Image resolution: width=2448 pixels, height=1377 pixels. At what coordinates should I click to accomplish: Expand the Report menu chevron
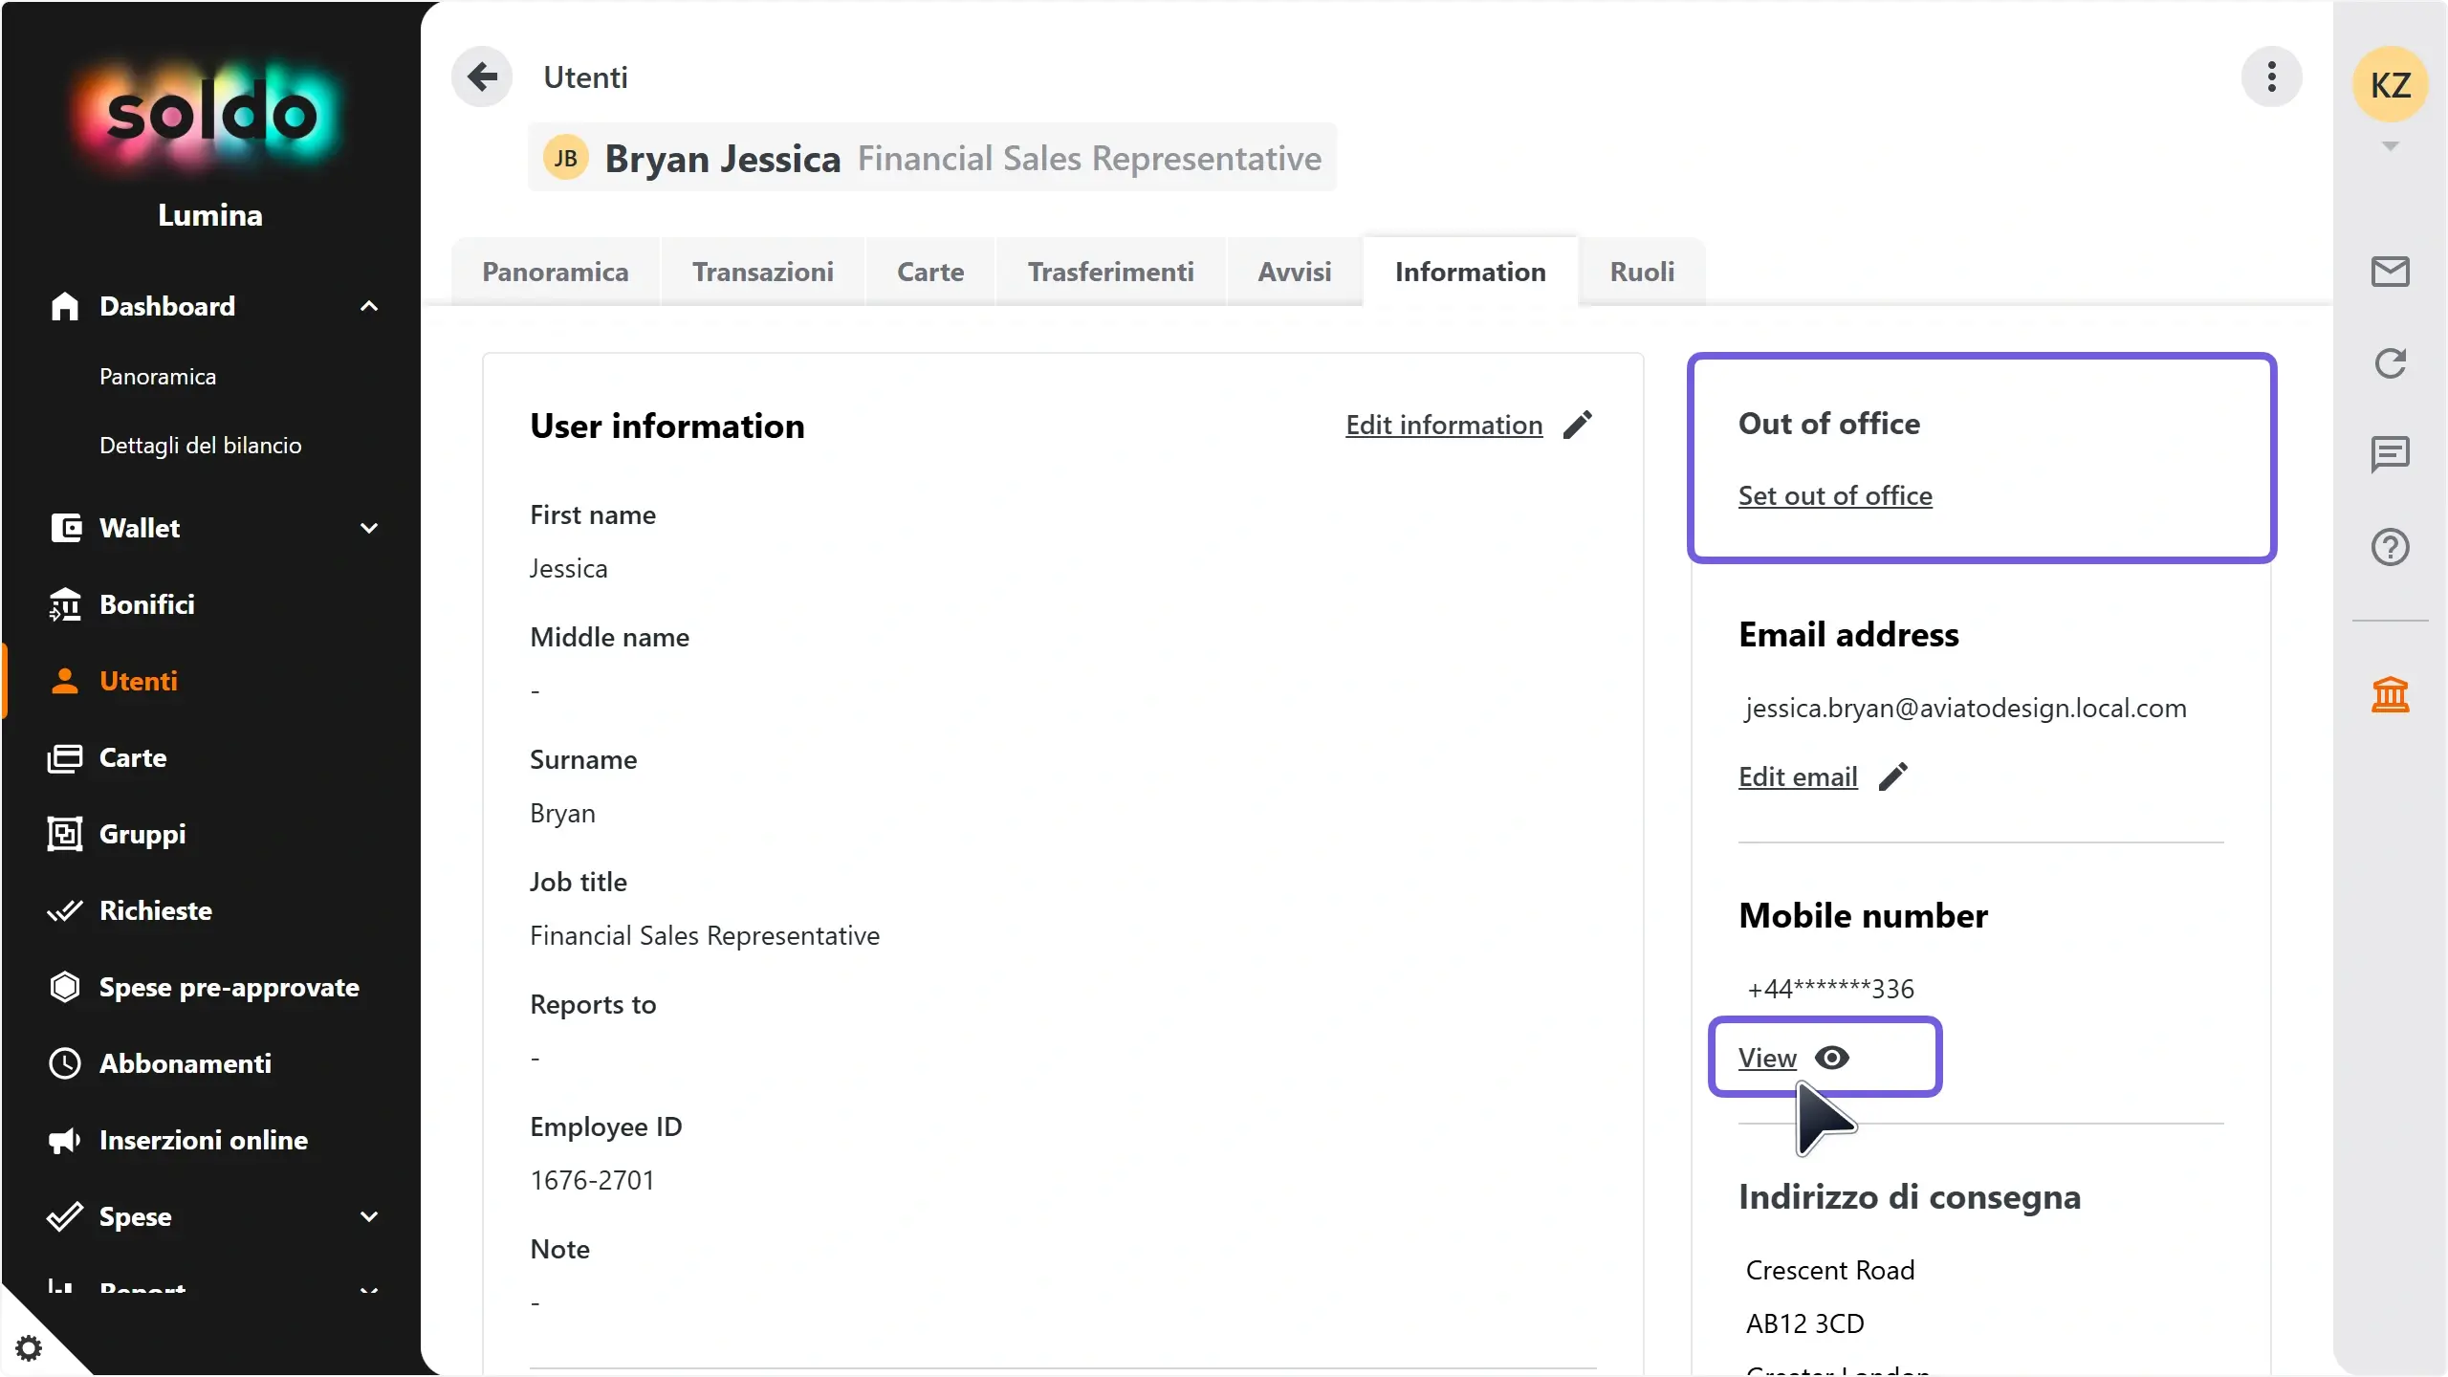click(369, 1289)
